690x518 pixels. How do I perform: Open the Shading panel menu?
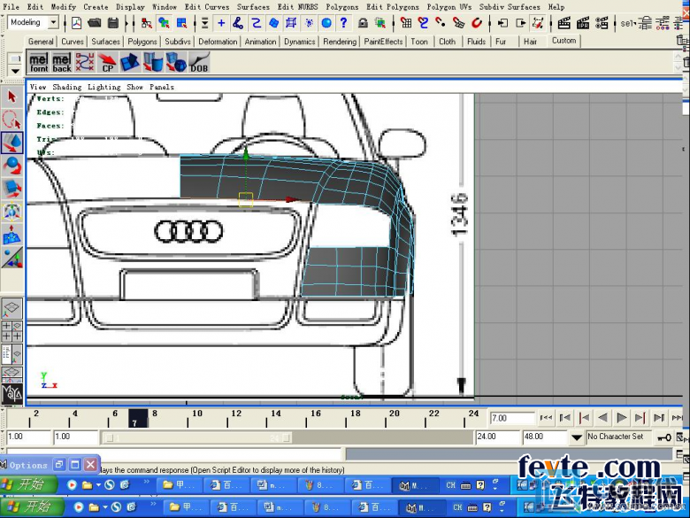67,87
